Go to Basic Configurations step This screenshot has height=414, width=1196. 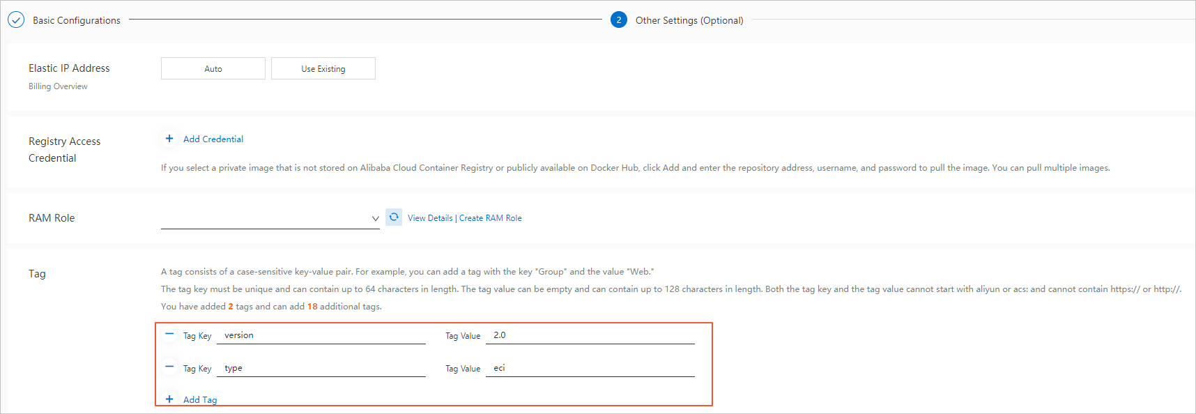pos(77,21)
